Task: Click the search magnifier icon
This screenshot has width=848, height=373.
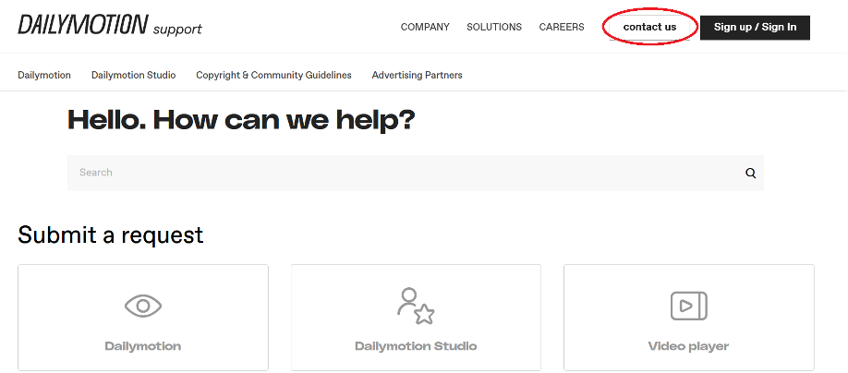Action: (751, 173)
